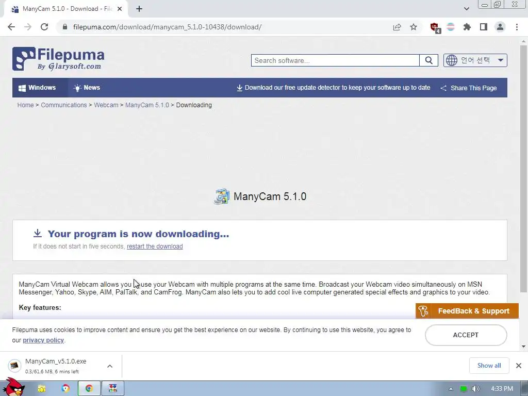Go to Communications breadcrumb

coord(64,105)
